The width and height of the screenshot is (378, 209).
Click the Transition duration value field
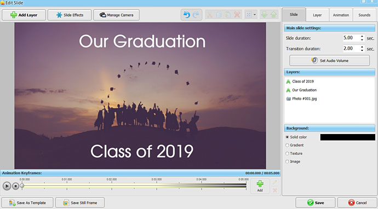click(x=351, y=49)
